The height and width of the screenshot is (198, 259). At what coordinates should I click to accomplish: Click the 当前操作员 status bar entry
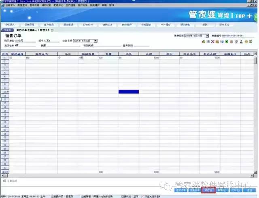pos(62,196)
